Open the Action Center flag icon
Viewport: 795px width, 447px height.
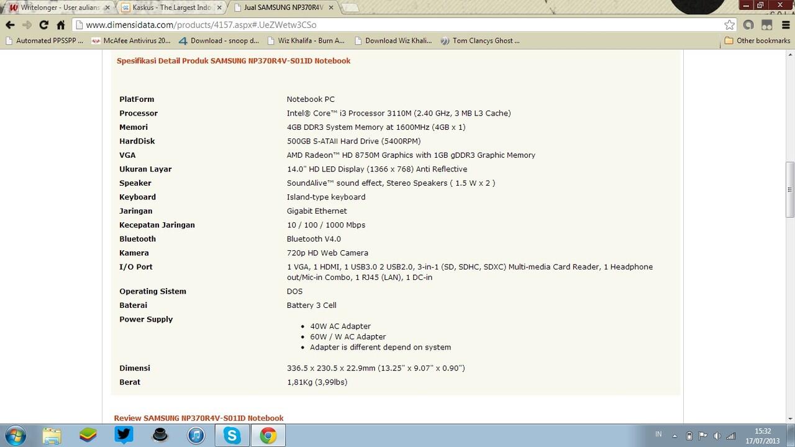click(x=702, y=436)
